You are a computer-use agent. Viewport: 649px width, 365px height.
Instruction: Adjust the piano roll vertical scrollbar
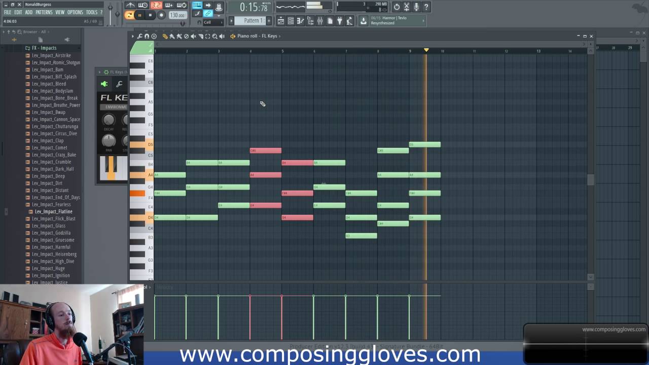click(x=590, y=180)
